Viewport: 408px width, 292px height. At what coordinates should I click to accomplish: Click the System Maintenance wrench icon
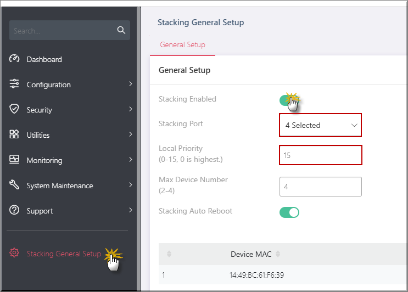coord(14,184)
